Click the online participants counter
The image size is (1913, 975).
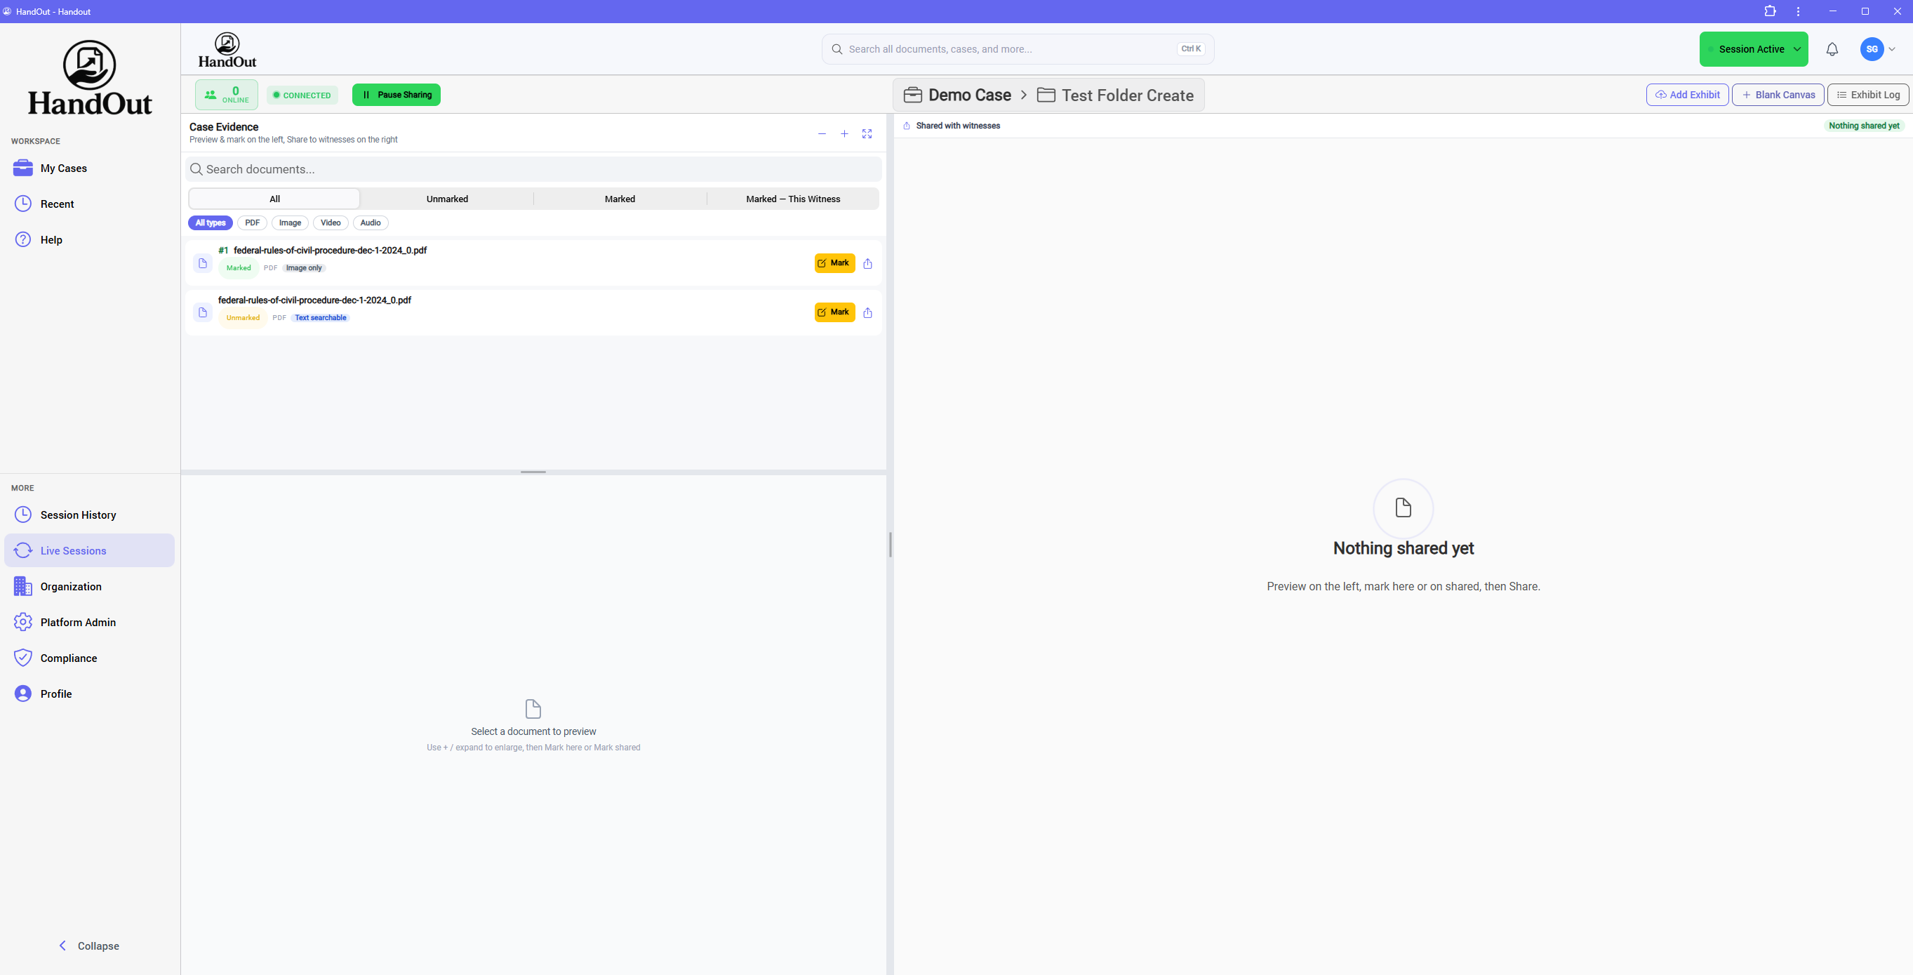tap(227, 95)
